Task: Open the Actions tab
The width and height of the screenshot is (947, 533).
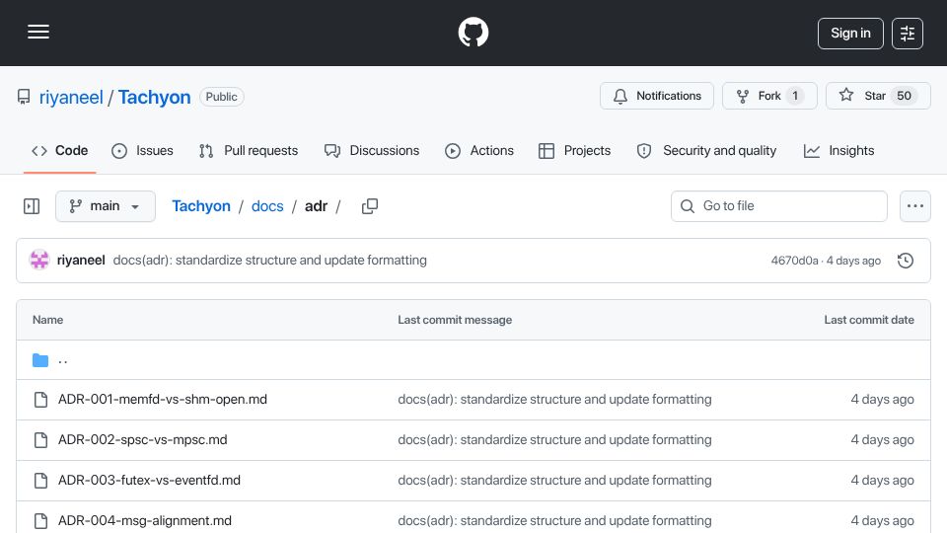Action: coord(479,150)
